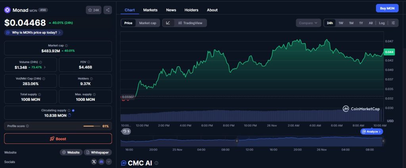Select the Price chart toggle
Viewport: 406px width, 168px height.
[x=128, y=23]
